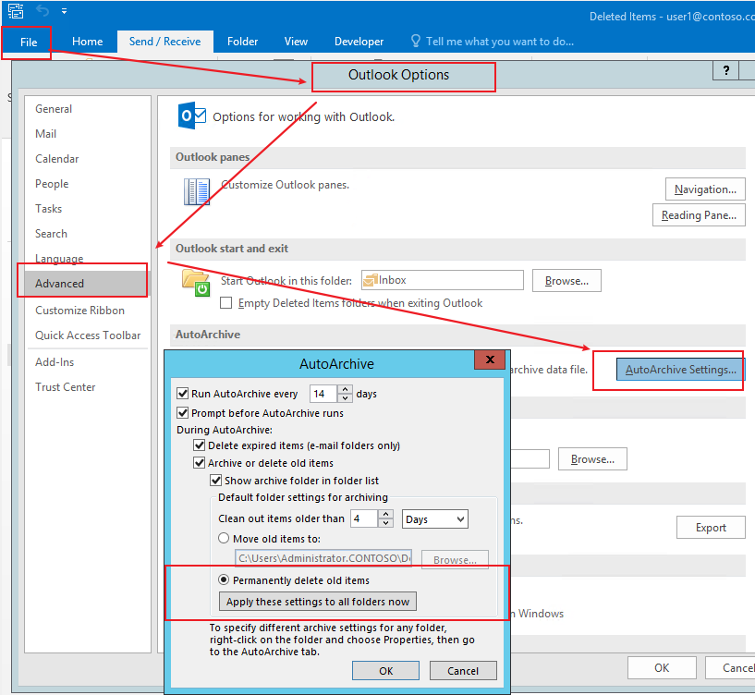The image size is (755, 695).
Task: Toggle Prompt before AutoArchive runs
Action: (x=182, y=413)
